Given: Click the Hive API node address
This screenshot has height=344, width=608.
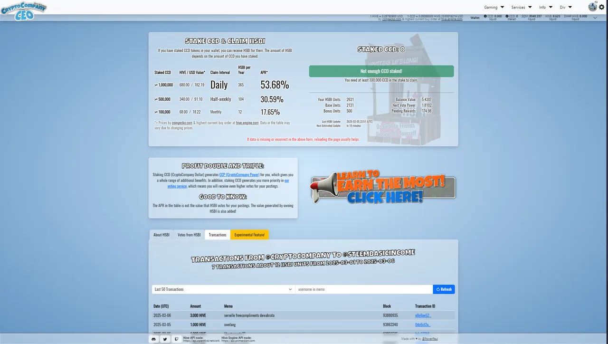Looking at the screenshot, I should [x=201, y=341].
